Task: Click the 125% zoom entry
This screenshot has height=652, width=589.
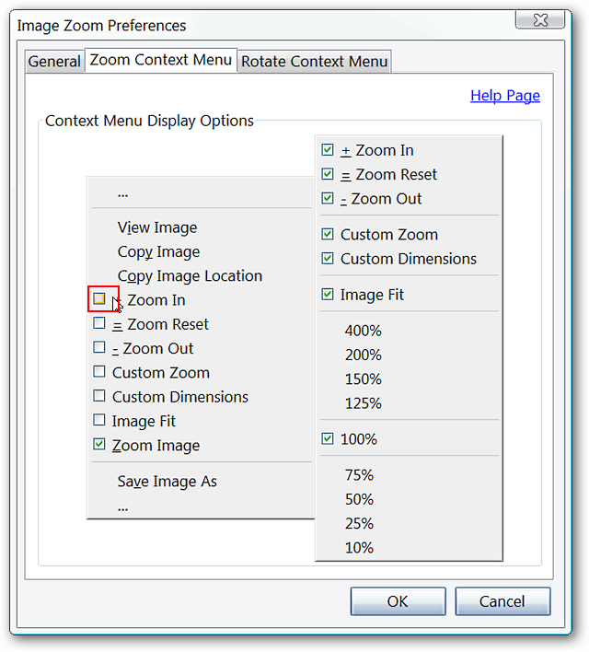Action: coord(363,403)
